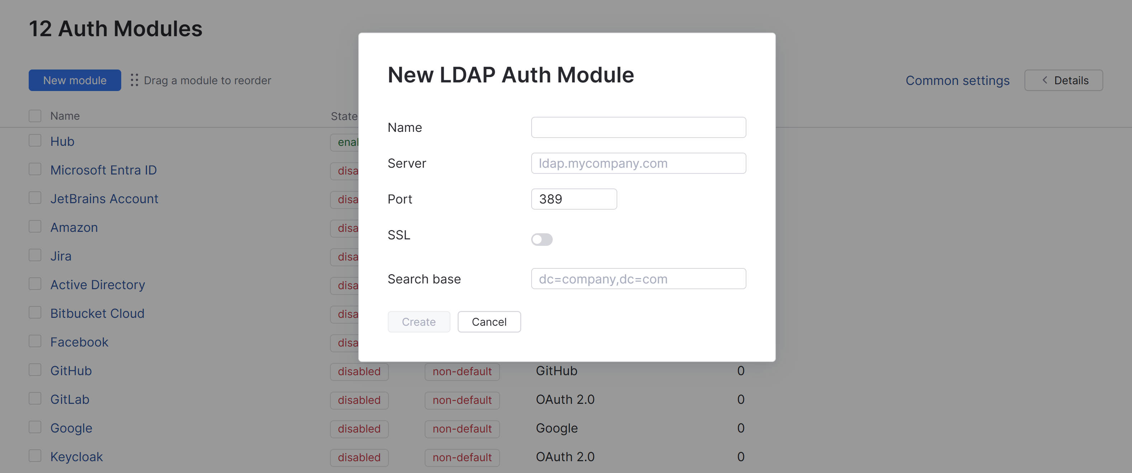Open the Active Directory module link
Screen dimensions: 1132x473
tap(98, 285)
